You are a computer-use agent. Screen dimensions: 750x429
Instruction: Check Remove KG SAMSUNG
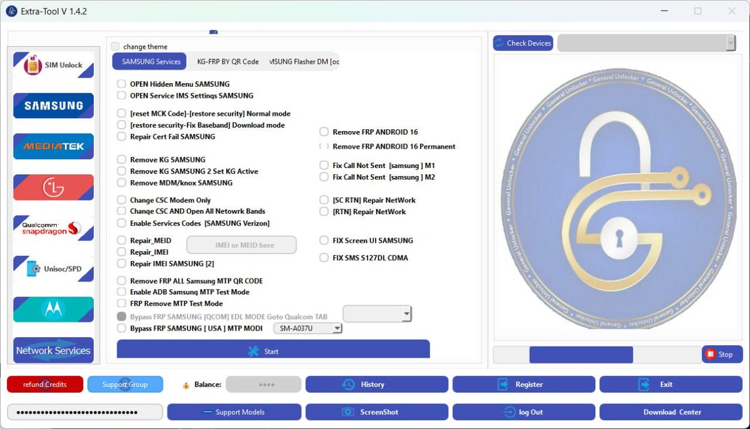tap(121, 159)
